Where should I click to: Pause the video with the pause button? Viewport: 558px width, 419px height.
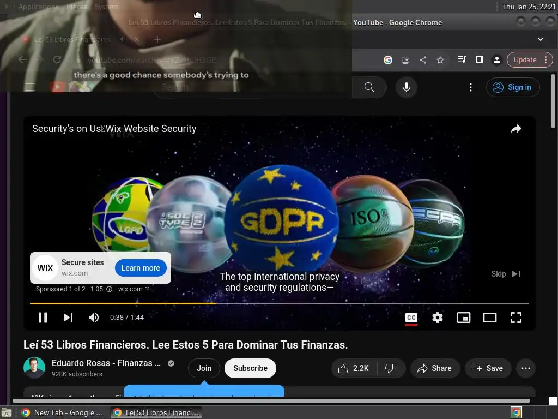point(43,317)
